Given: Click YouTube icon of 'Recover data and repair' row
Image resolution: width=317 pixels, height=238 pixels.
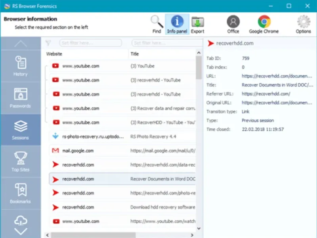Looking at the screenshot, I should point(56,108).
